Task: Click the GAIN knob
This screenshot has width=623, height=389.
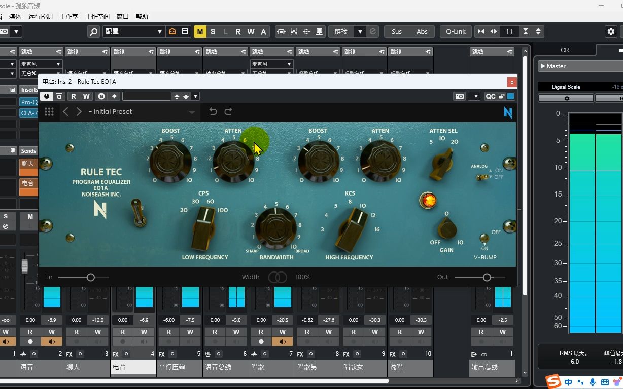Action: click(447, 228)
